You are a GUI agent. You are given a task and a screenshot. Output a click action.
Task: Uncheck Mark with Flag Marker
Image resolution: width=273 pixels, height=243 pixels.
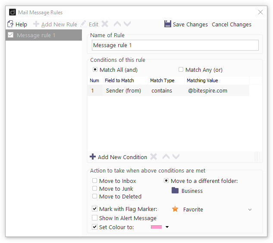coord(94,208)
